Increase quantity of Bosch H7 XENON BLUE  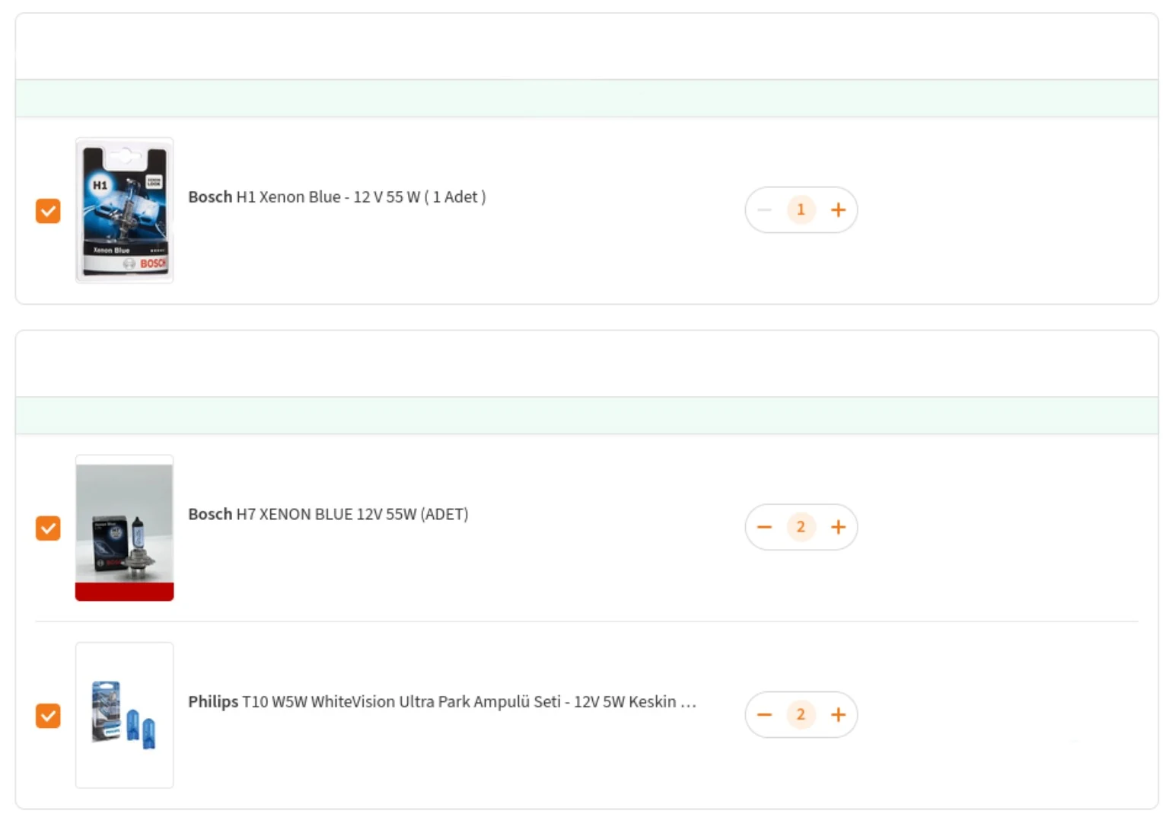[x=838, y=527]
